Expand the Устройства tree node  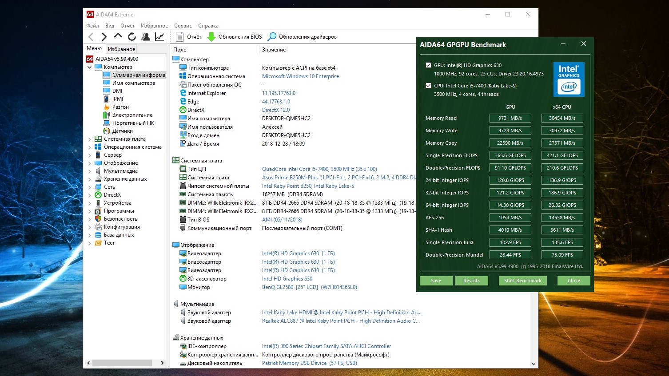tap(90, 203)
